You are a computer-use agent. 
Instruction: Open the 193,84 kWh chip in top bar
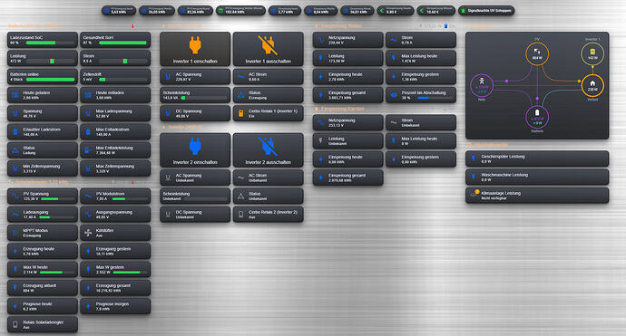click(240, 11)
